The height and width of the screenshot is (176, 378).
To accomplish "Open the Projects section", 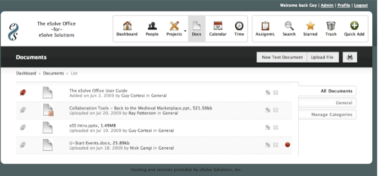I will tap(174, 29).
